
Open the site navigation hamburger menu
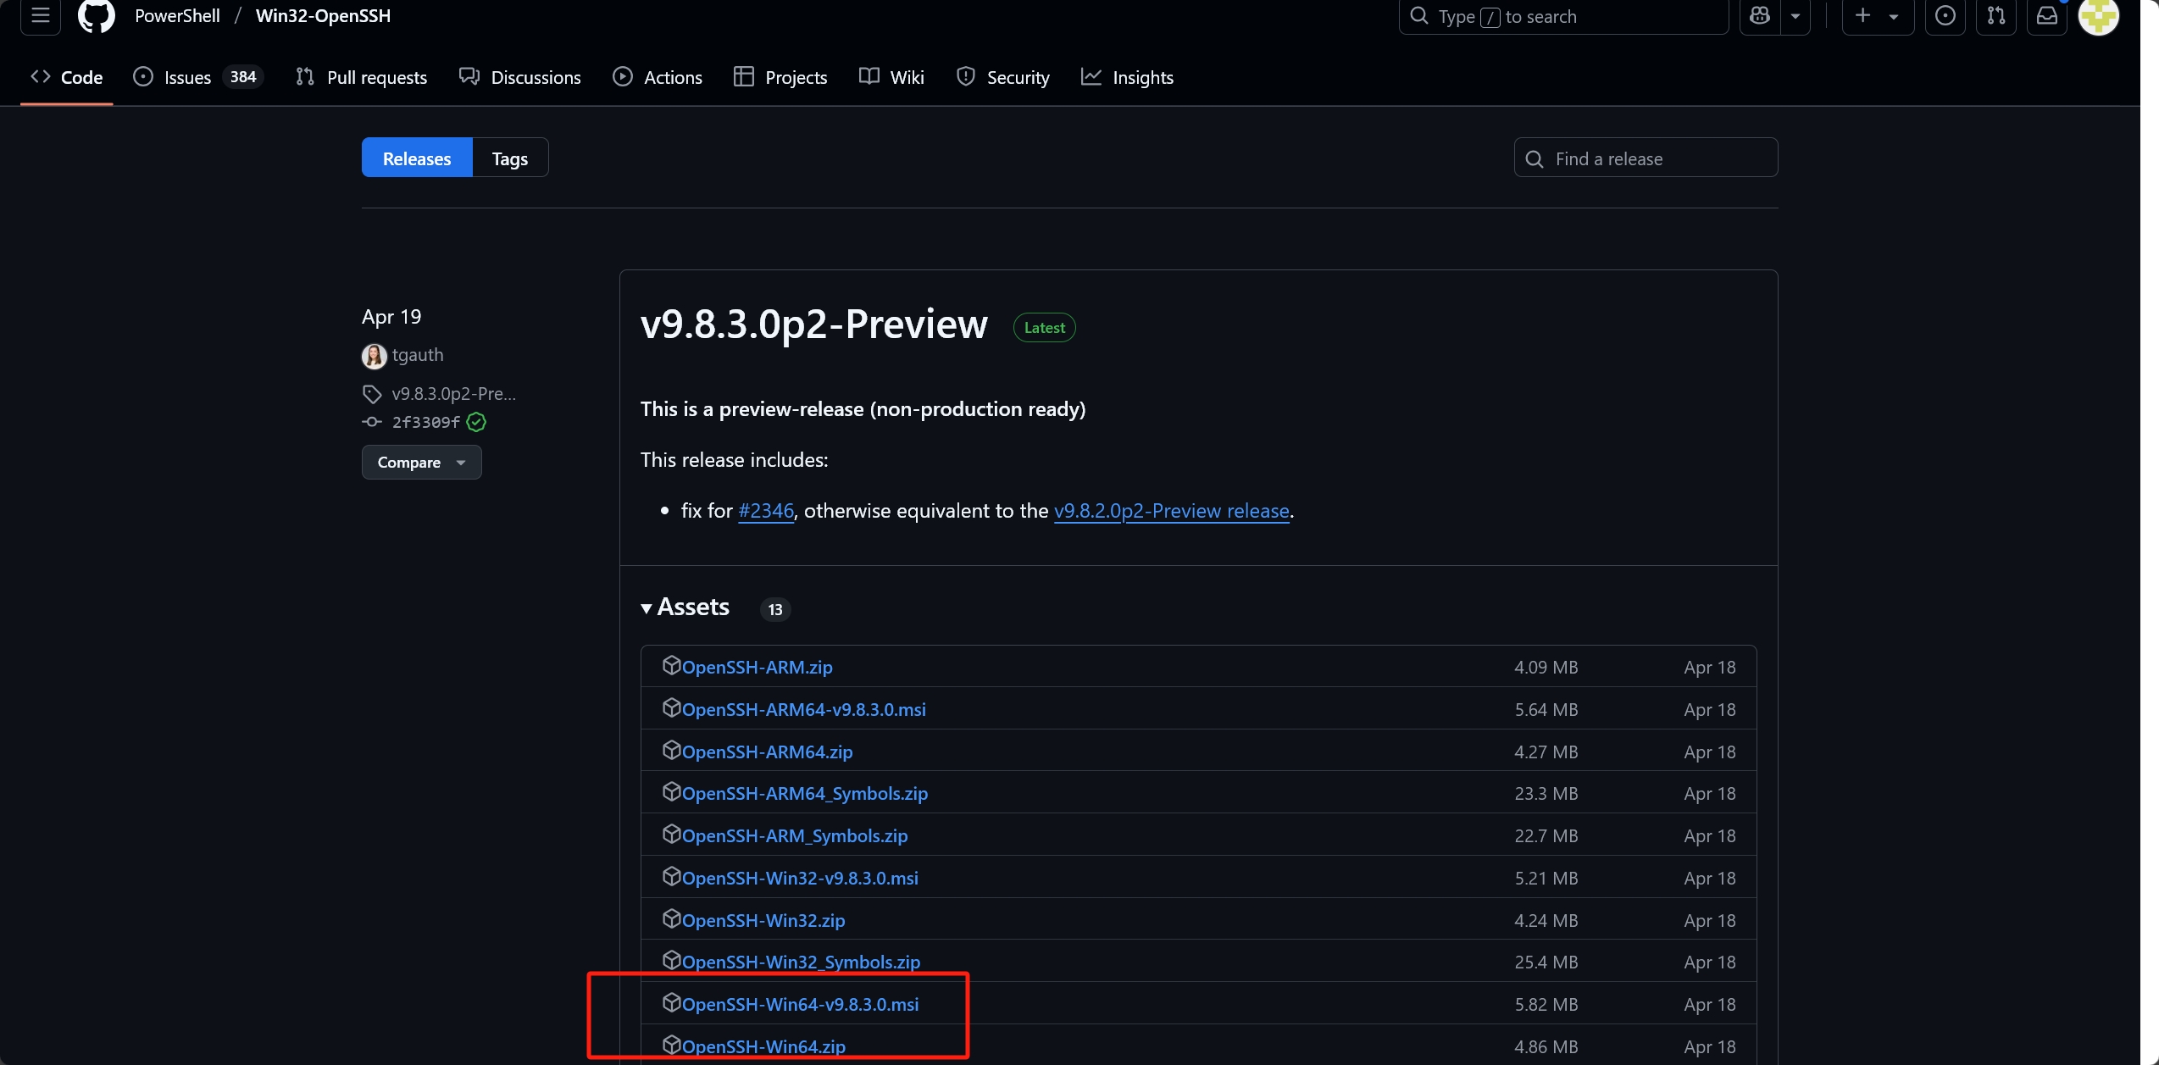click(39, 17)
